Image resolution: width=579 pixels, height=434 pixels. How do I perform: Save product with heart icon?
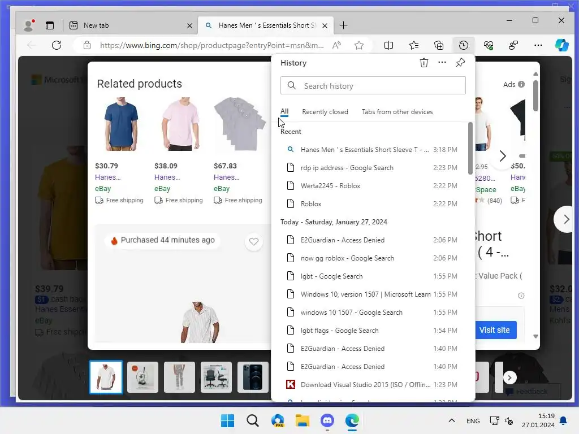pyautogui.click(x=254, y=242)
